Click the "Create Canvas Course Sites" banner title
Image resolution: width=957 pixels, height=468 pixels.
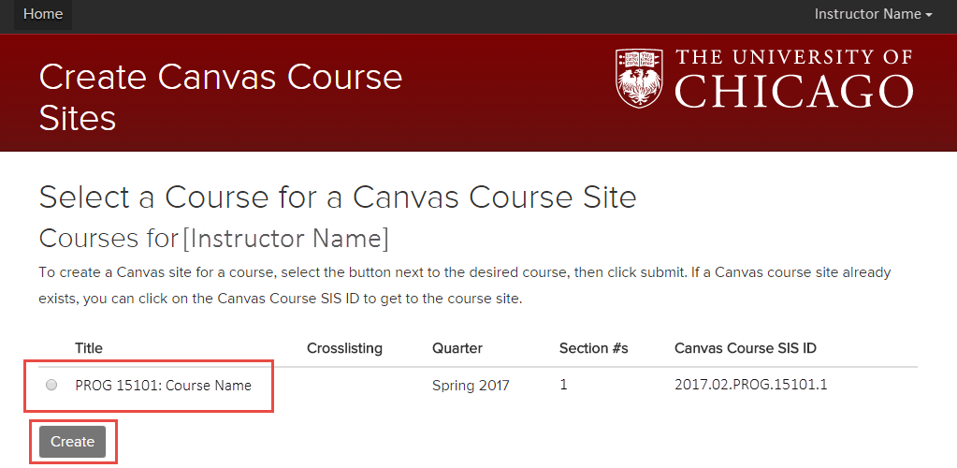tap(221, 97)
